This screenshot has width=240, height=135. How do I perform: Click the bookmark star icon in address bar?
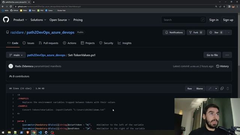[224, 7]
